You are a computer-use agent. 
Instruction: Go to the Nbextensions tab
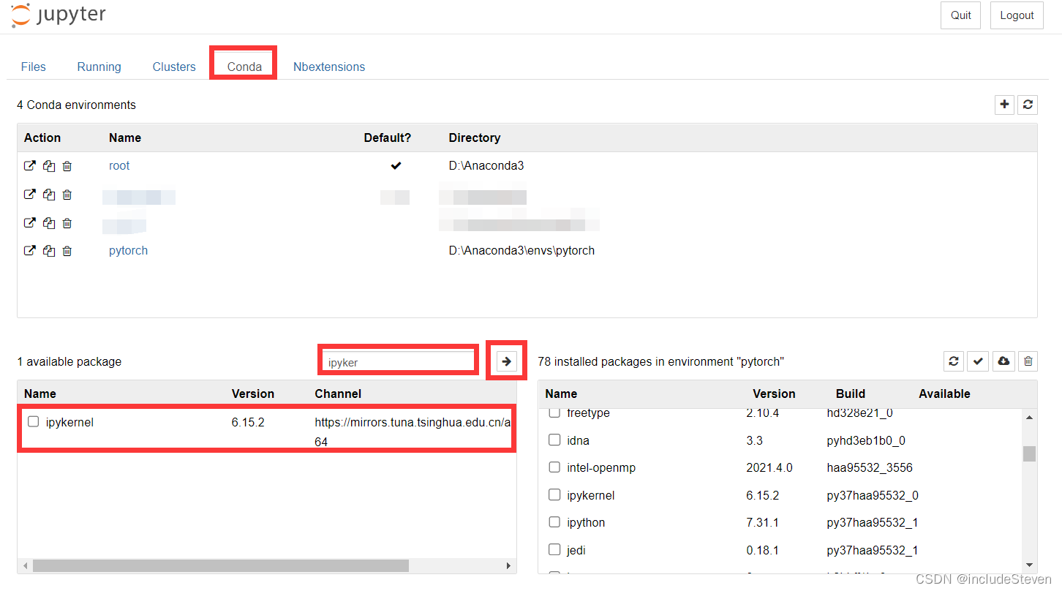point(329,67)
